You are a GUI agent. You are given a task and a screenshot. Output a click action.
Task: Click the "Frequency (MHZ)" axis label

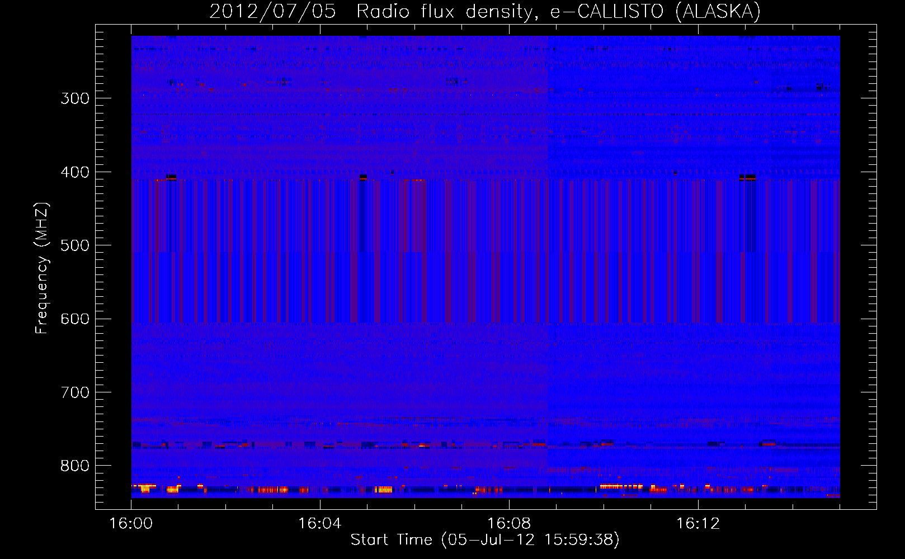click(42, 268)
